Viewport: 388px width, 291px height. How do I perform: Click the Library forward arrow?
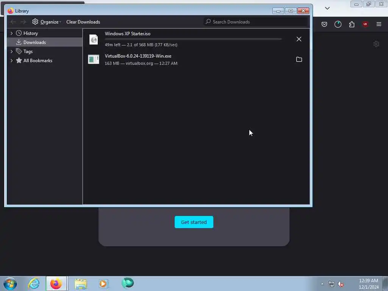pyautogui.click(x=23, y=22)
